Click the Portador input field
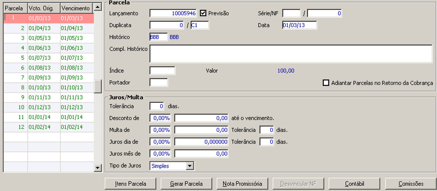 pos(159,82)
